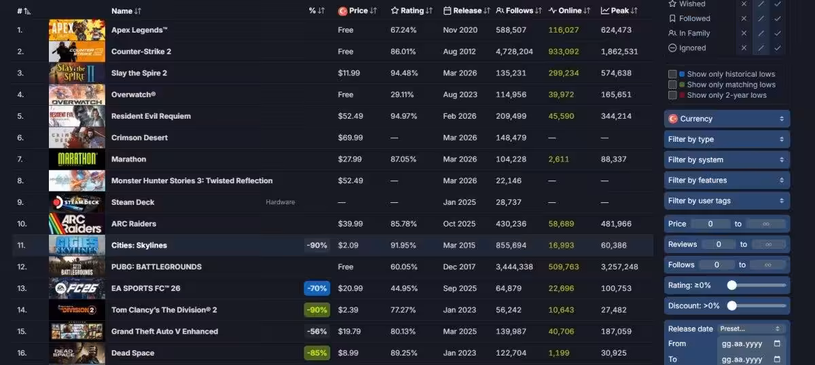The height and width of the screenshot is (365, 815).
Task: Set In Family filter to neutral slash
Action: pos(761,33)
